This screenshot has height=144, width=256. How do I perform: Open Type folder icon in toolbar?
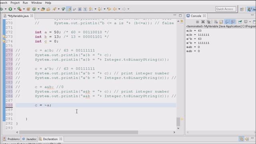tap(43, 9)
